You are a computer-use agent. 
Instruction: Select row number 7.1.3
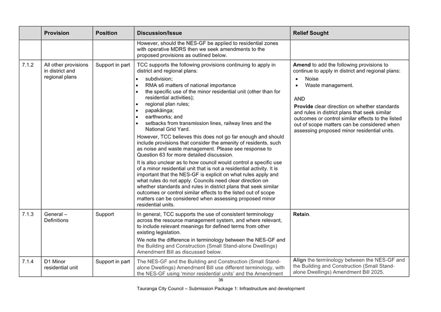pyautogui.click(x=27, y=214)
